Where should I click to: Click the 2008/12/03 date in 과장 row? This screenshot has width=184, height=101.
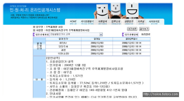click(x=97, y=50)
